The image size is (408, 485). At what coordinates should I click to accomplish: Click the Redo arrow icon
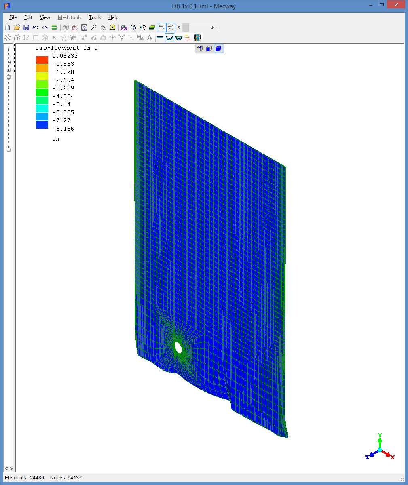[x=45, y=27]
